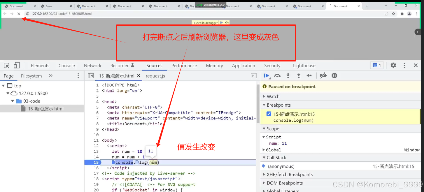Pause on exceptions icon
This screenshot has height=192, width=424.
[x=334, y=75]
